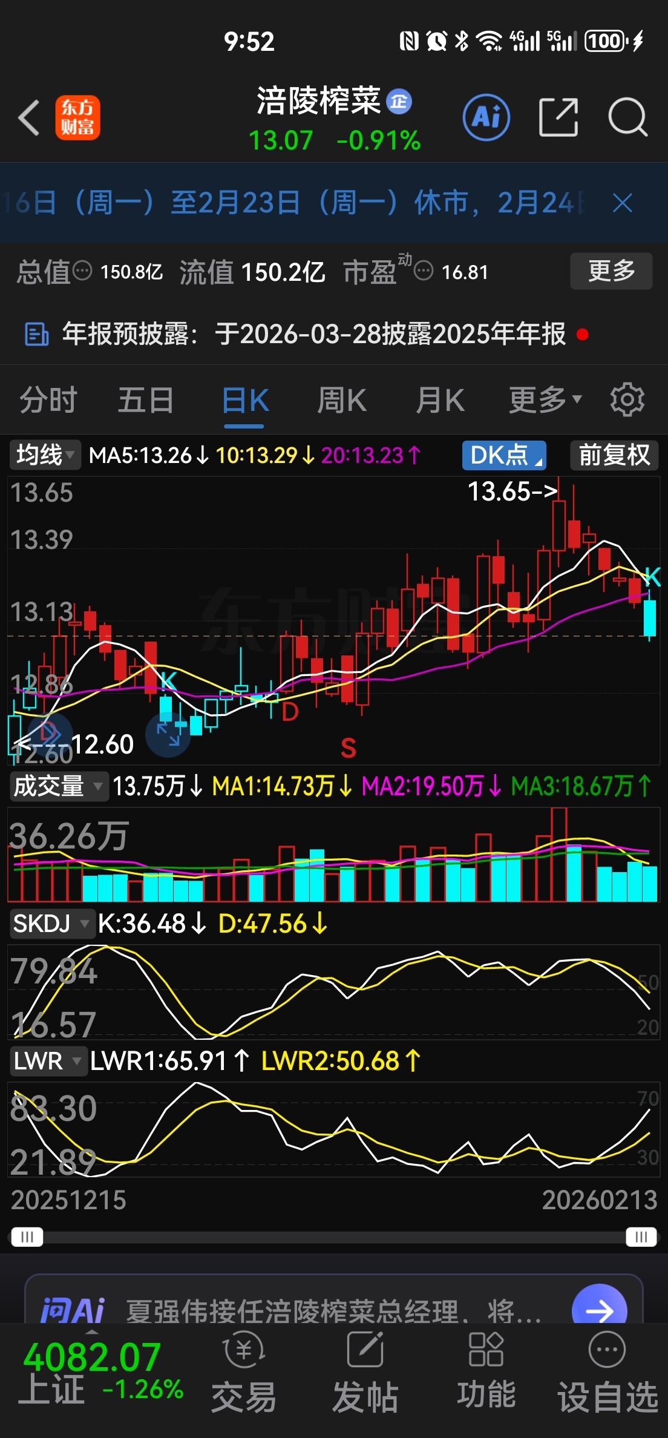The height and width of the screenshot is (1438, 668).
Task: Tap the red S signal marker
Action: 349,749
